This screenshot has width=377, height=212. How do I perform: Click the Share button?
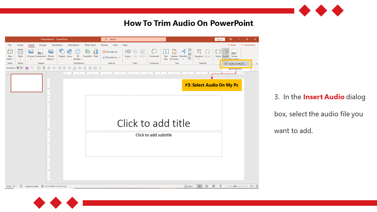pos(232,45)
